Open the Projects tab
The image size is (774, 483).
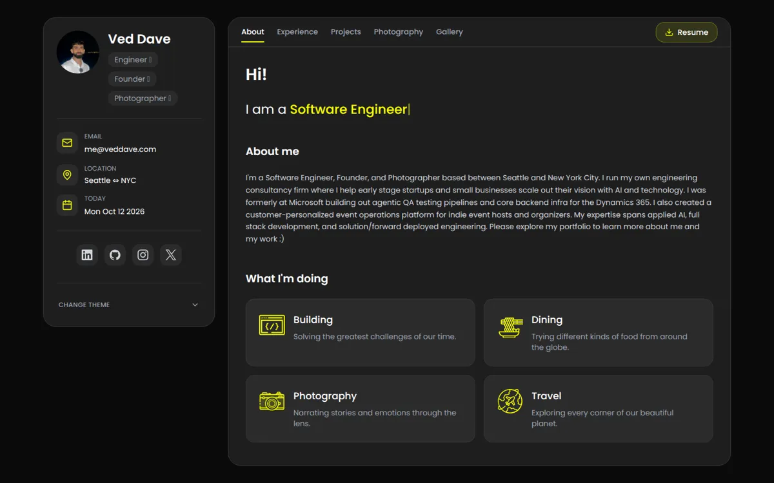tap(346, 32)
